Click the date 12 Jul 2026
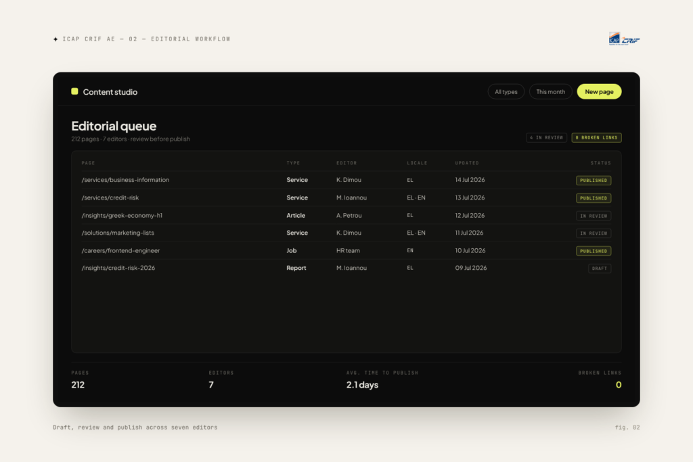Screen dimensions: 693x462 point(470,216)
